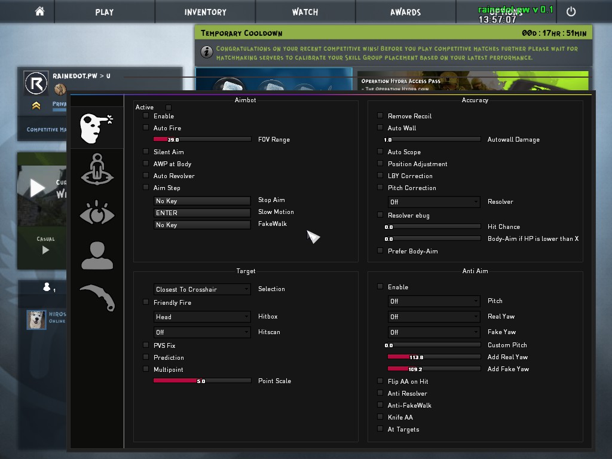The width and height of the screenshot is (612, 459).
Task: Expand the Closest To Crosshair selection dropdown
Action: point(202,289)
